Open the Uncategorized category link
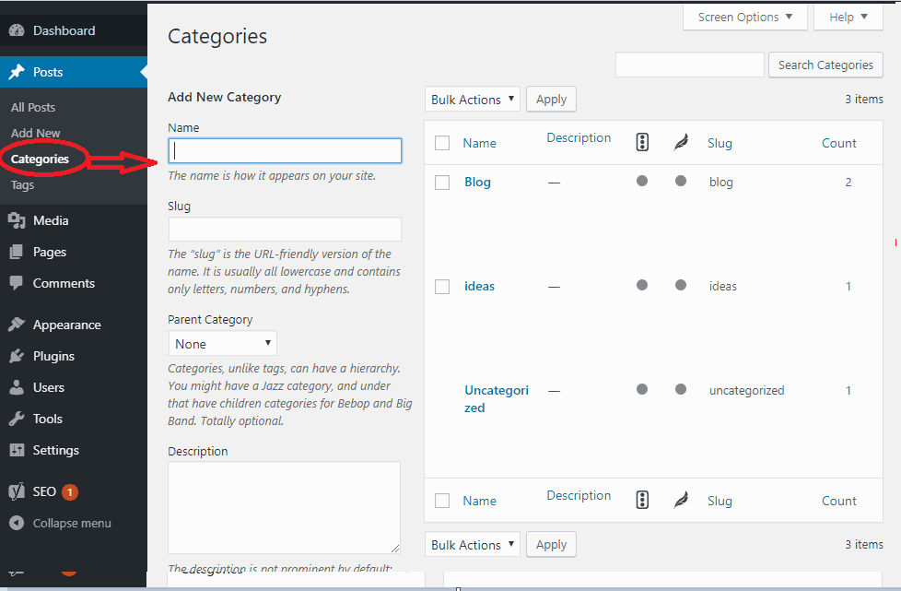The image size is (901, 591). 497,399
